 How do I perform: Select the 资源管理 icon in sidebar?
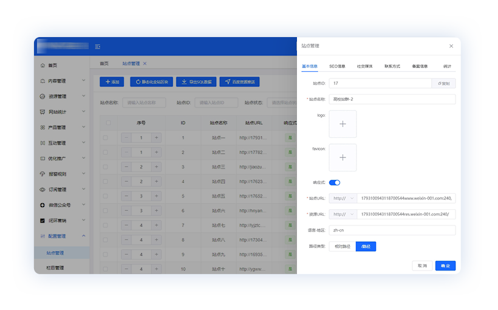pyautogui.click(x=43, y=96)
